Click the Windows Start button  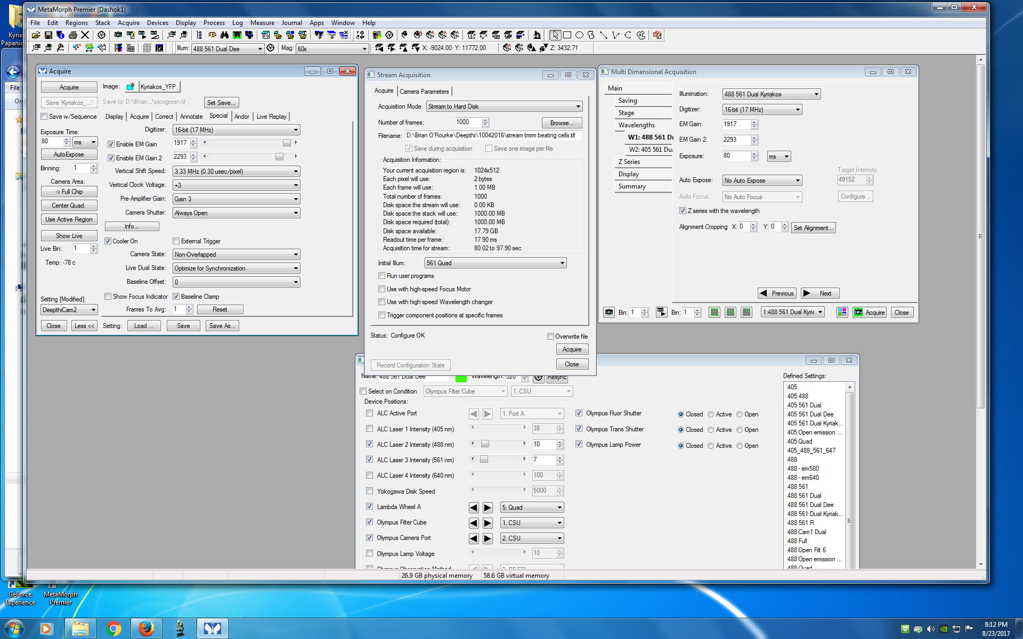click(x=14, y=629)
